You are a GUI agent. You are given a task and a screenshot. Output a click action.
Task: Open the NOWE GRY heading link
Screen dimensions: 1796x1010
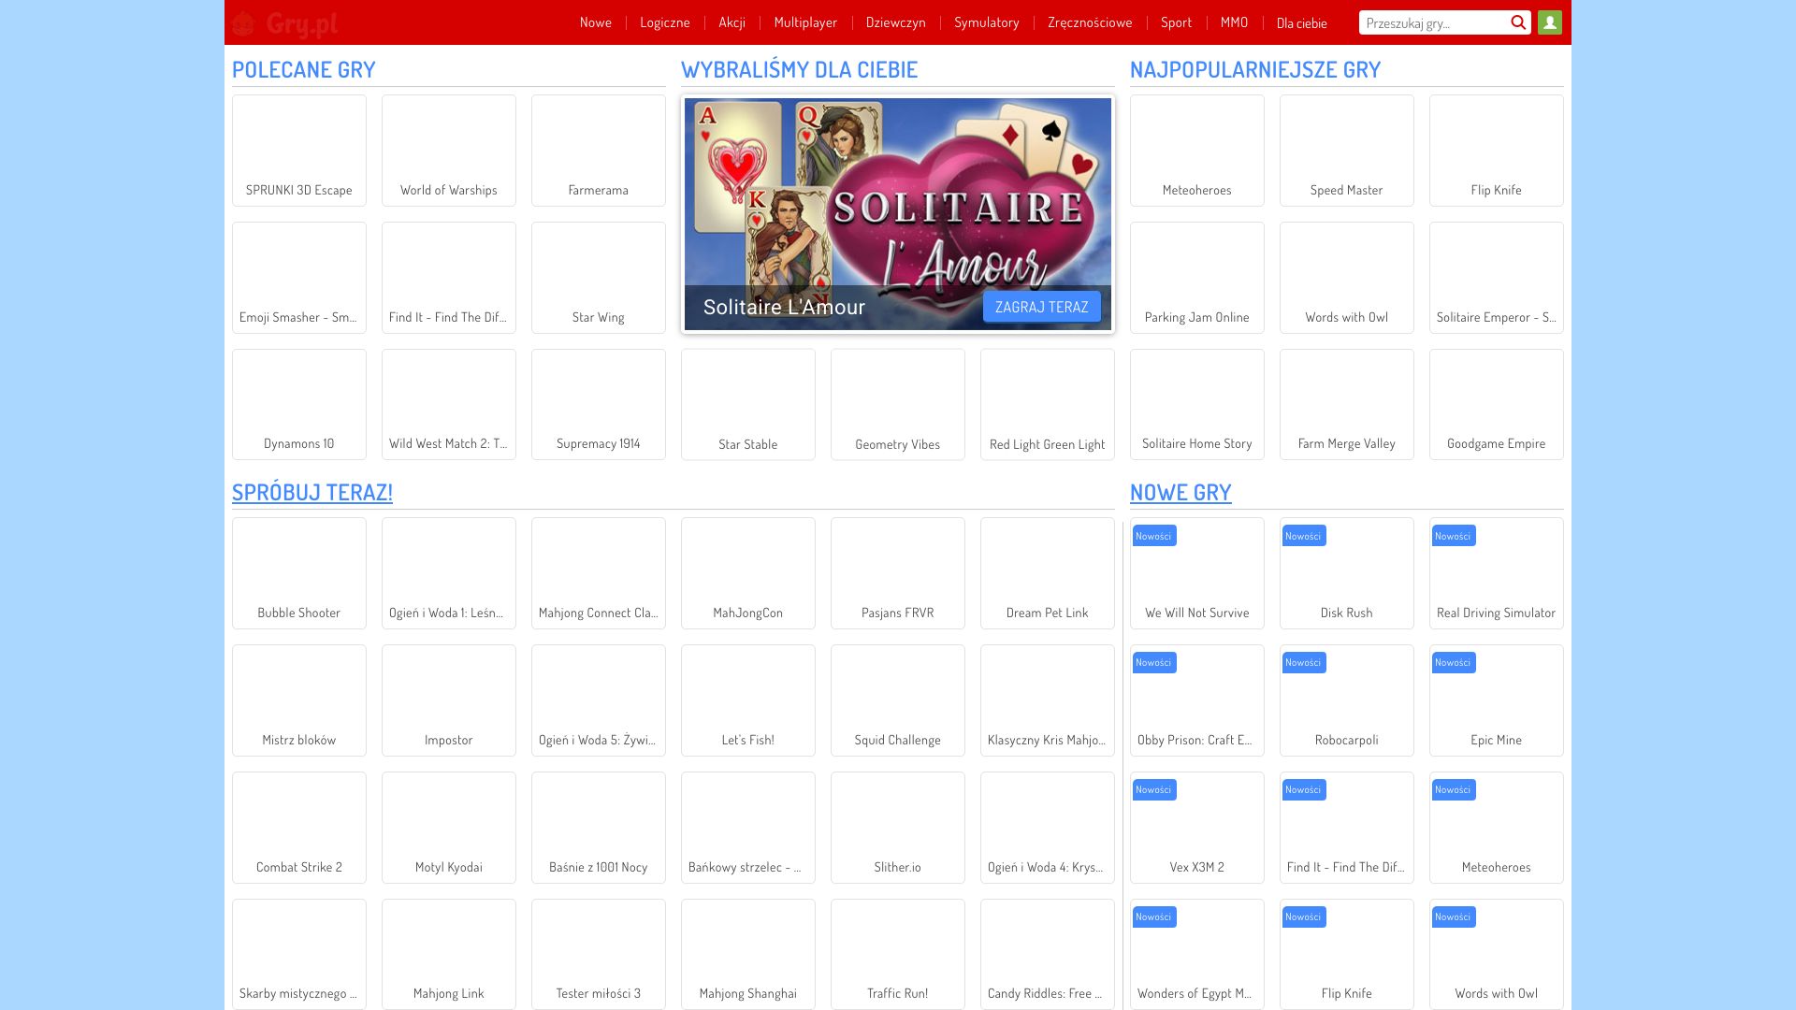(1180, 492)
